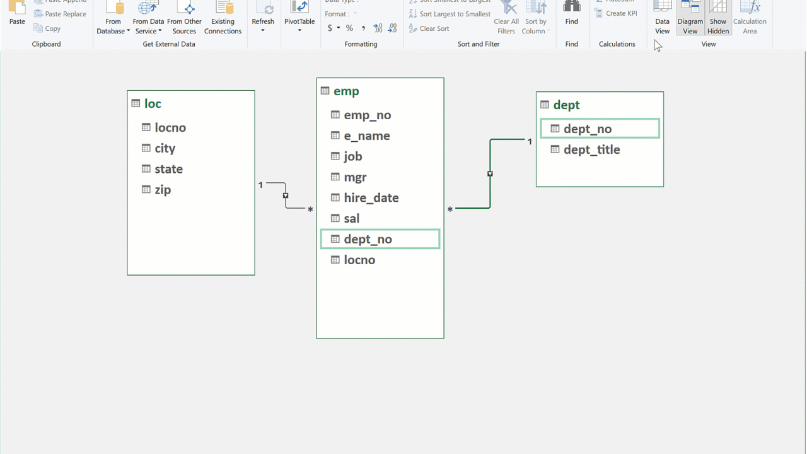Toggle the Show Hidden option
Screen dimensions: 807x454
(x=717, y=18)
